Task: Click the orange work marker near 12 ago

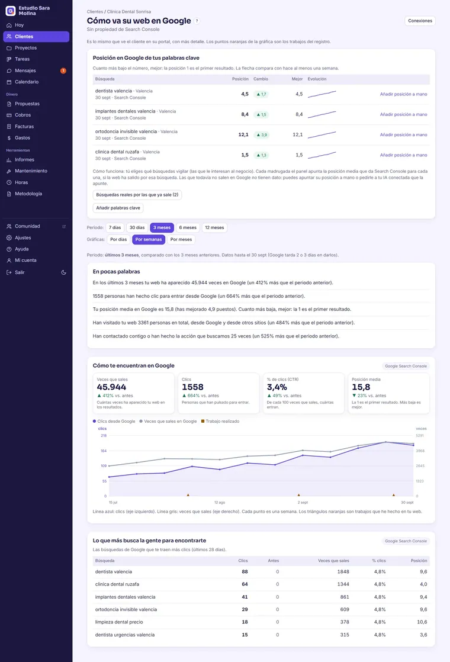Action: coord(188,495)
